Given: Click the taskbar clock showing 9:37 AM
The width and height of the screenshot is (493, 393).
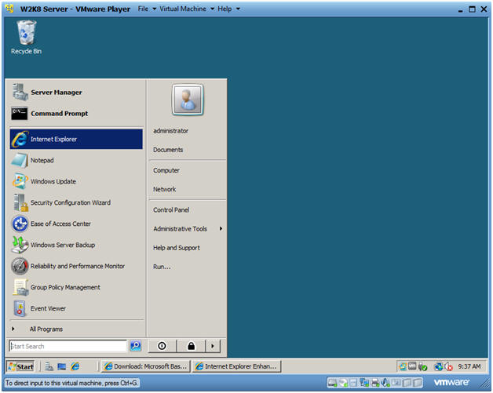Looking at the screenshot, I should click(x=469, y=366).
